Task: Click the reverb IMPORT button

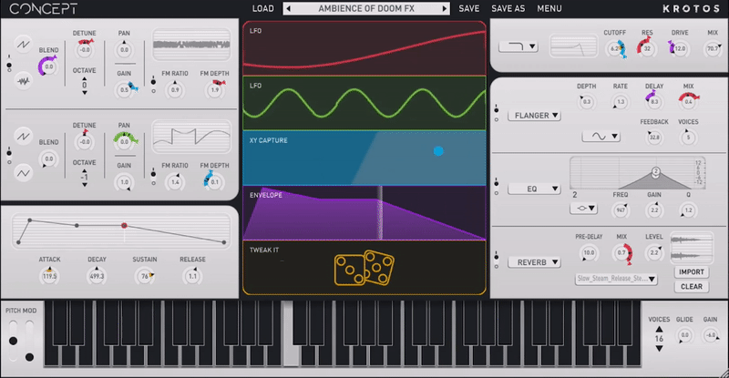Action: pos(692,272)
